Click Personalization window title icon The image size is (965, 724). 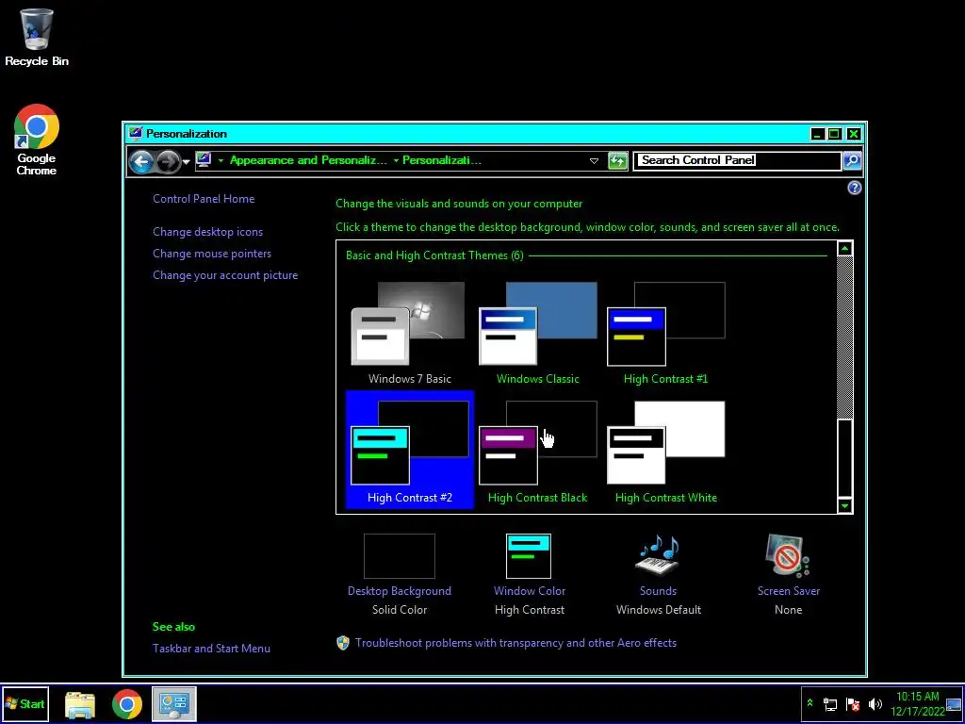pyautogui.click(x=136, y=134)
